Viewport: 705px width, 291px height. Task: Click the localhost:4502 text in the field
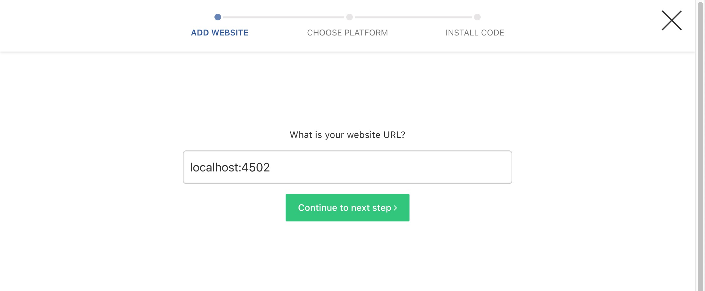click(x=230, y=168)
